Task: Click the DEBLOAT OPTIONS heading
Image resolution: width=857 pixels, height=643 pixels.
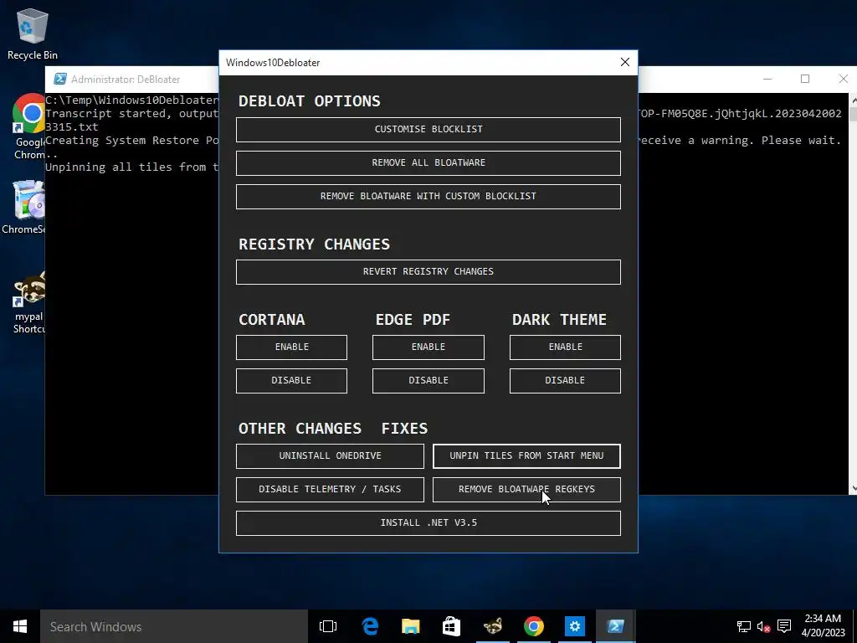Action: [x=310, y=101]
